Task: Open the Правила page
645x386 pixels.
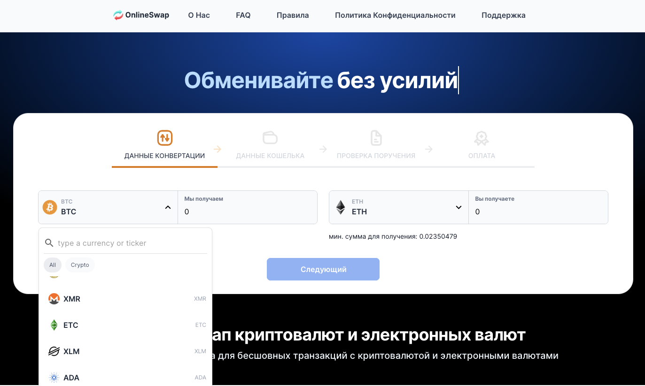Action: tap(292, 15)
